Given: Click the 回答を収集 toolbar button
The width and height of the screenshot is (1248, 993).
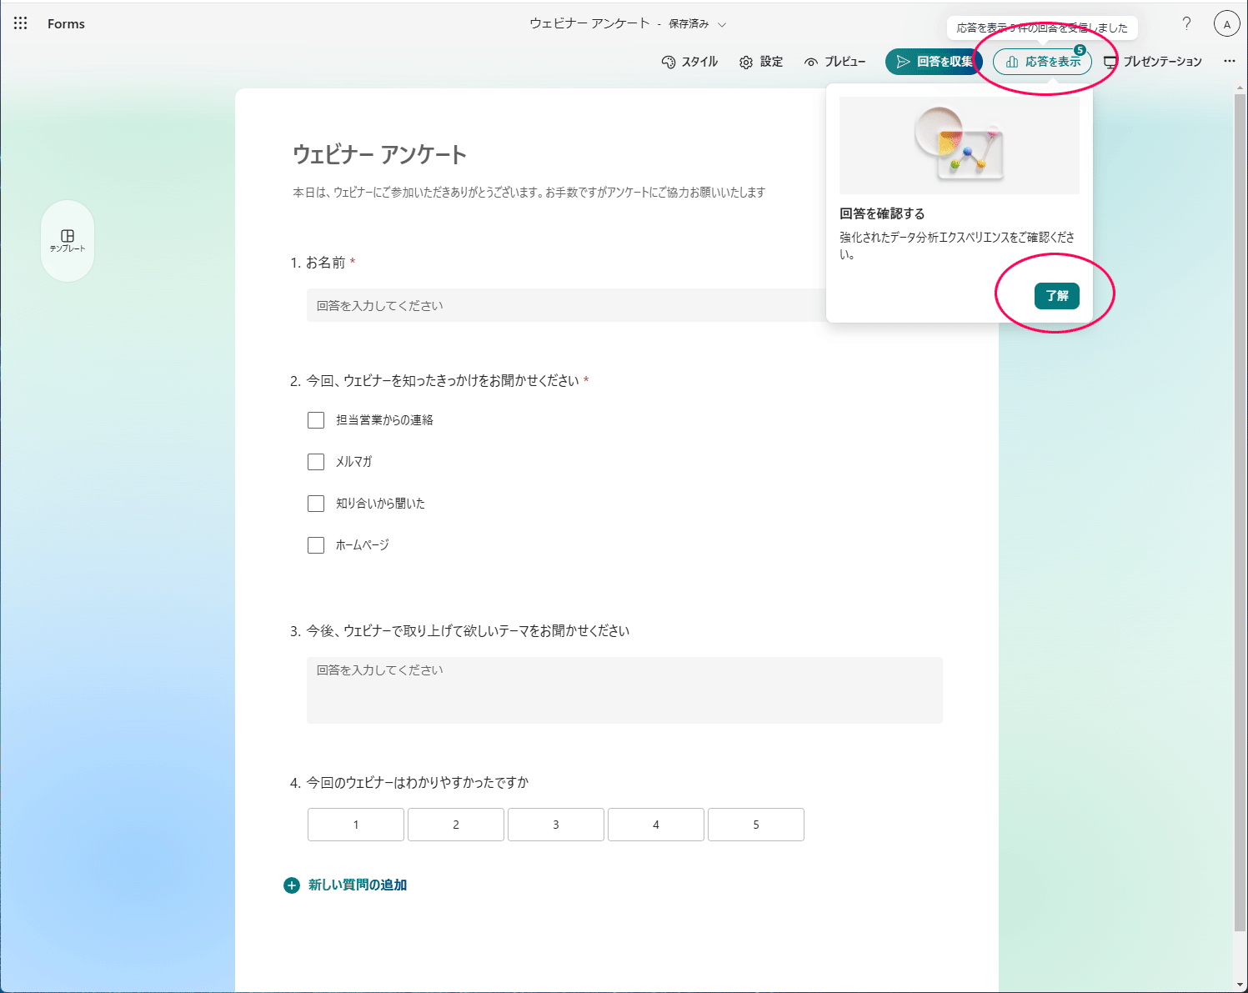Looking at the screenshot, I should coord(934,61).
